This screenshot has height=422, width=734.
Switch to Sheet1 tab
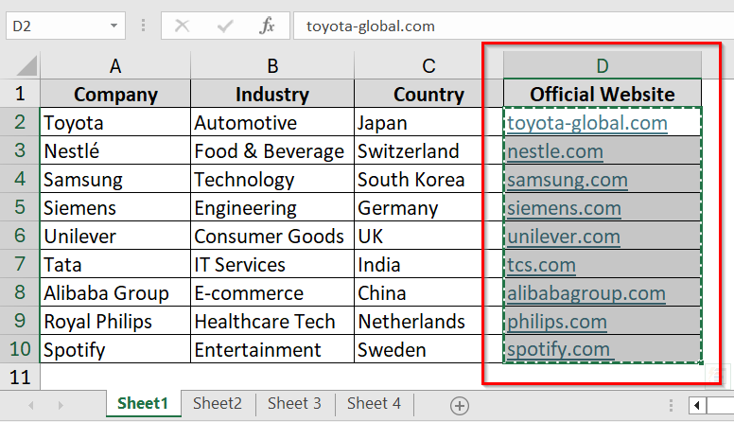tap(143, 403)
